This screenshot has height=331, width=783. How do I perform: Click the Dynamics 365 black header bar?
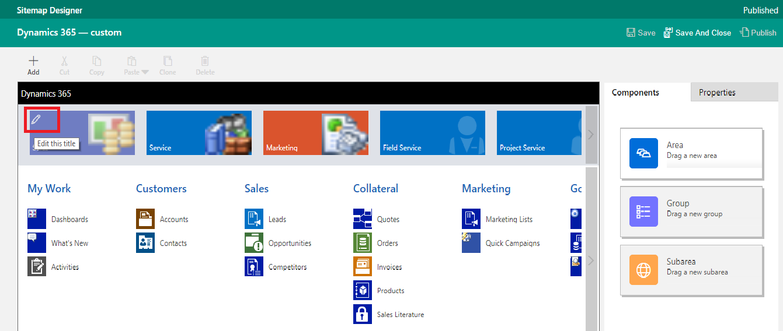[x=308, y=93]
